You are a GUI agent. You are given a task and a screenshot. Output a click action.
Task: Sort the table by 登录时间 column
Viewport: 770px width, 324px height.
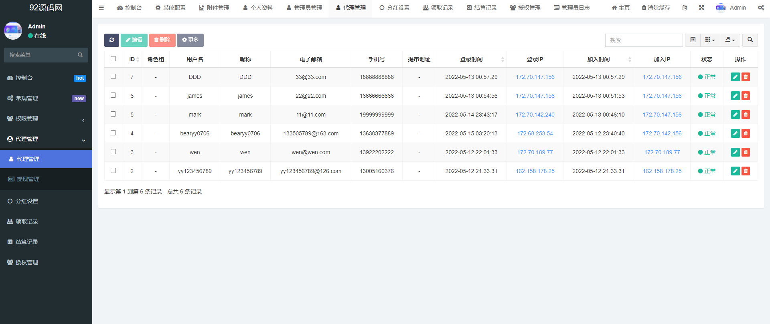tap(471, 59)
